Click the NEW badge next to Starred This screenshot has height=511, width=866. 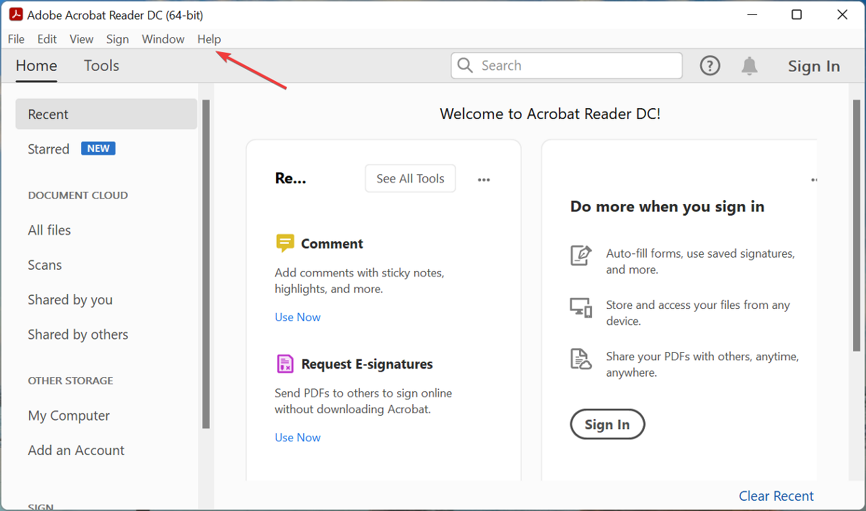(98, 148)
